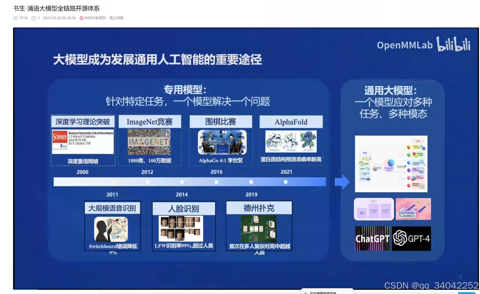Screen dimensions: 480x294
Task: Click the 德州扑克 card title
Action: point(259,208)
